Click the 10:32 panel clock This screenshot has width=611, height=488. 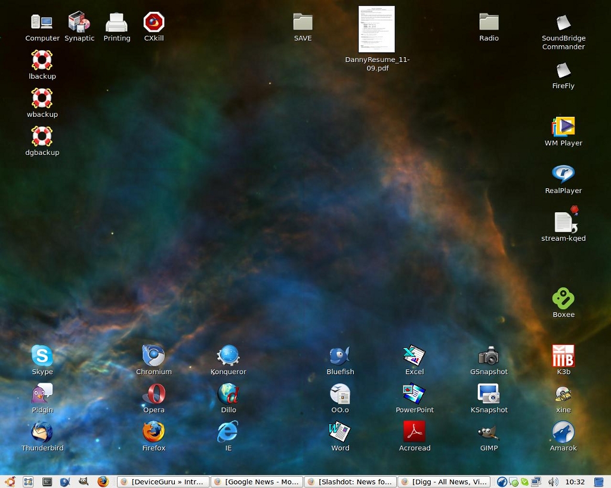click(575, 482)
